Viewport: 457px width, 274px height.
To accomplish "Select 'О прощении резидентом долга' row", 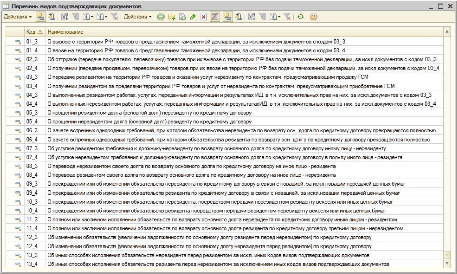I will pos(224,113).
